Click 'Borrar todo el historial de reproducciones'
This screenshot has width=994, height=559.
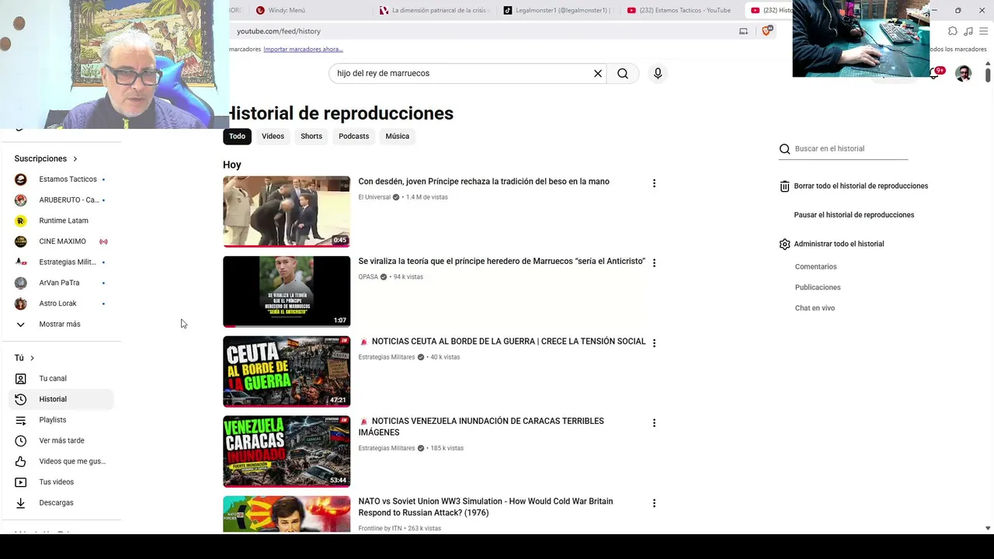[x=860, y=186]
